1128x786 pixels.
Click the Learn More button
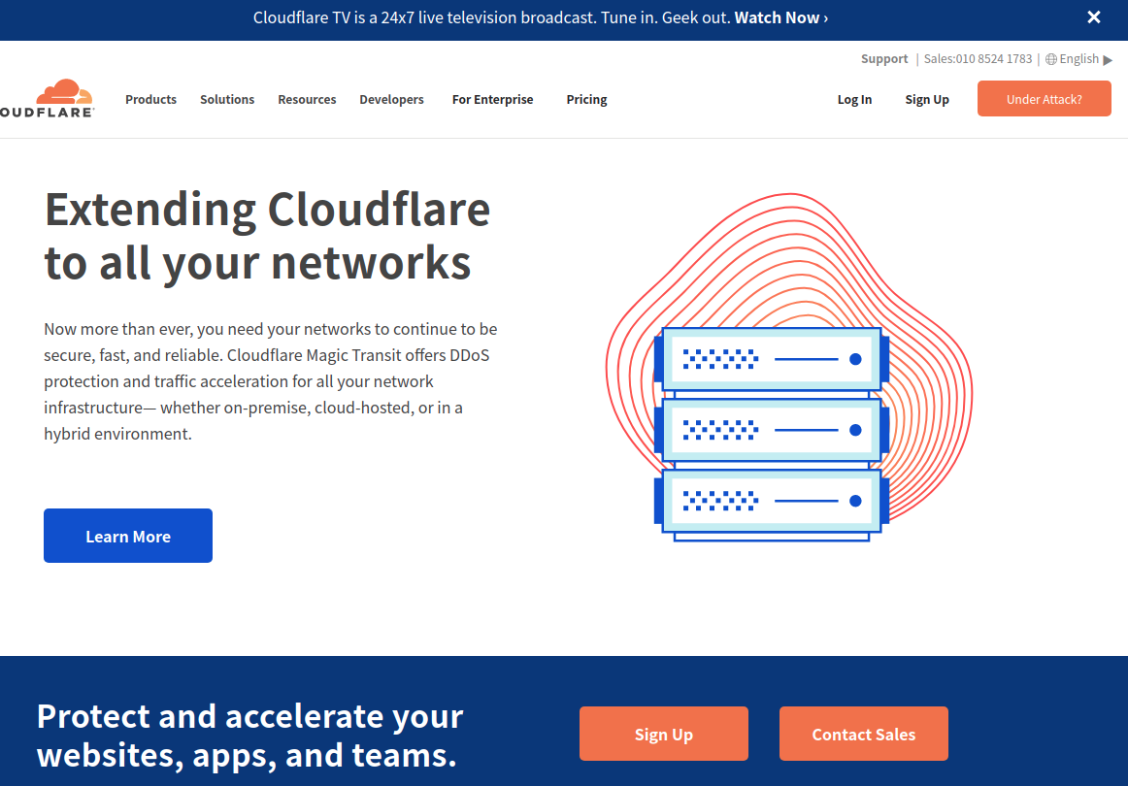pos(128,536)
